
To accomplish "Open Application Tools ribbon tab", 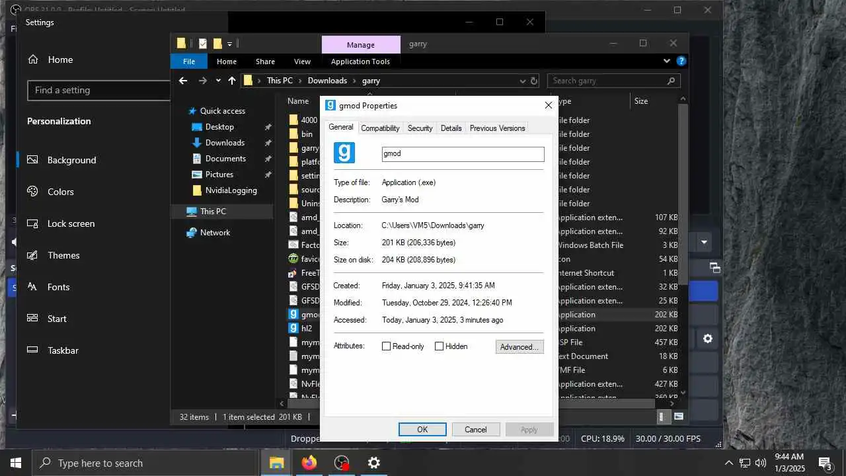I will (x=360, y=61).
